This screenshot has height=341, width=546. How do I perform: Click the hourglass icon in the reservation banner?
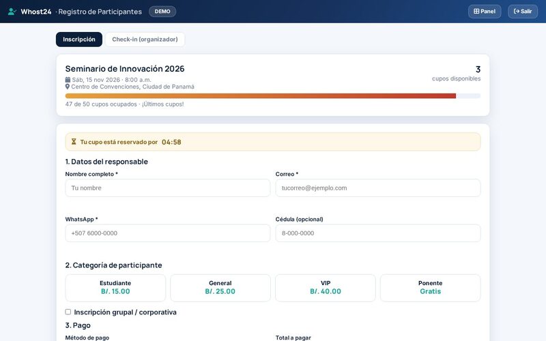pos(74,142)
